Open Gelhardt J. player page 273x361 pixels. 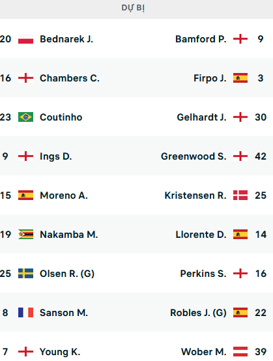pos(201,117)
